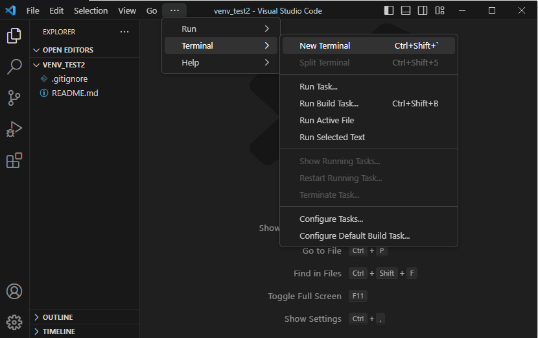Image resolution: width=538 pixels, height=338 pixels.
Task: Open the View menu
Action: (127, 10)
